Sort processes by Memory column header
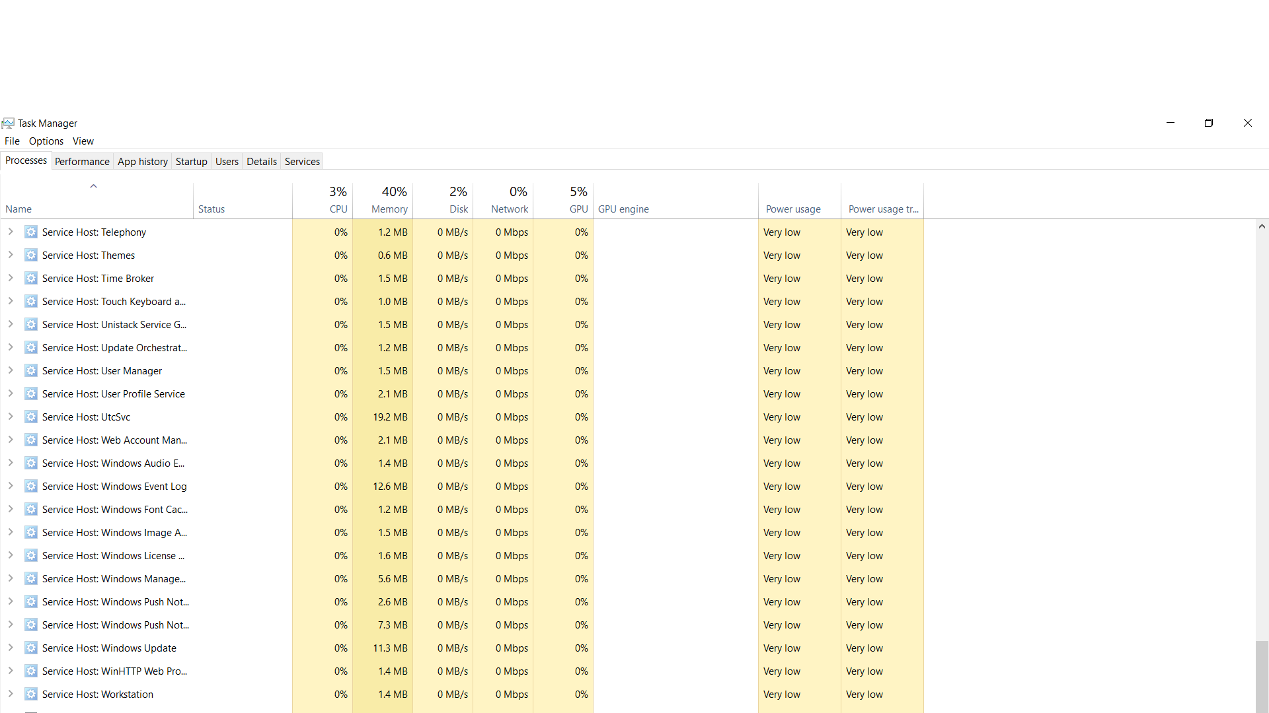Image resolution: width=1269 pixels, height=713 pixels. tap(389, 209)
